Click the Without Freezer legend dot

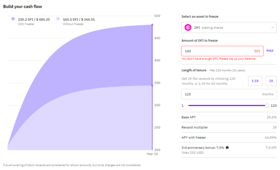(x=58, y=19)
